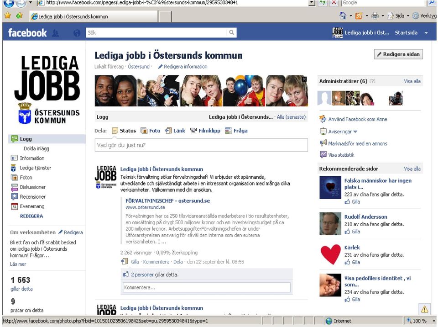Expand the Print dropdown arrow
Screen dimensions: 438x327
383,16
